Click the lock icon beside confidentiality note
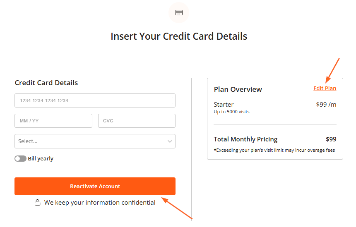The width and height of the screenshot is (356, 227). 37,203
